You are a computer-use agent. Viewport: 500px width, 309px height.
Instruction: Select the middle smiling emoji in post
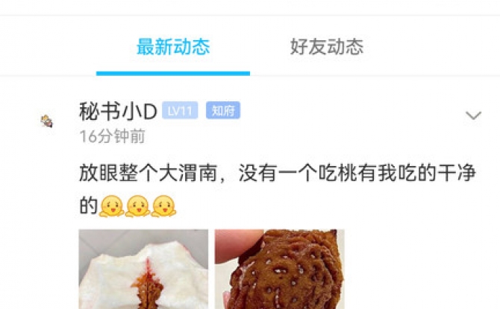click(x=137, y=206)
